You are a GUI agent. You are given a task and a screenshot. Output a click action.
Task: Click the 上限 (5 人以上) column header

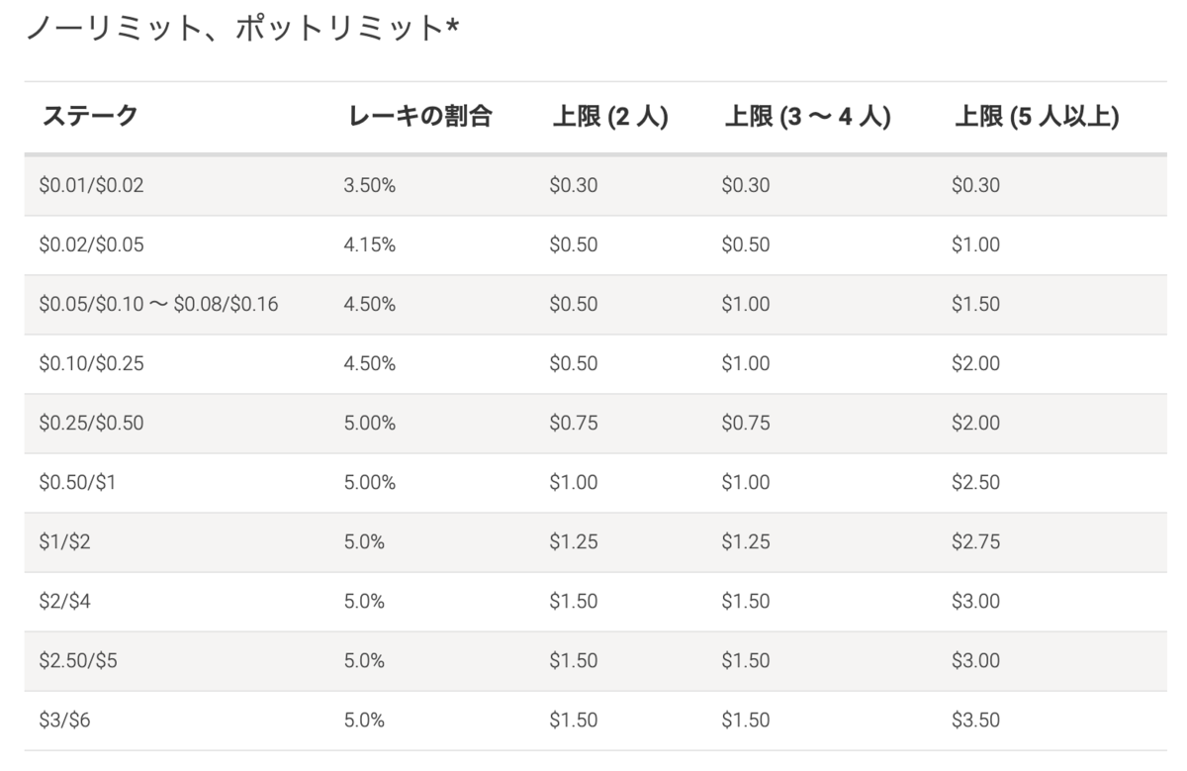click(1037, 118)
